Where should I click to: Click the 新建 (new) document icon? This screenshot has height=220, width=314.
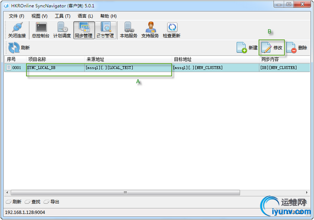[x=241, y=48]
